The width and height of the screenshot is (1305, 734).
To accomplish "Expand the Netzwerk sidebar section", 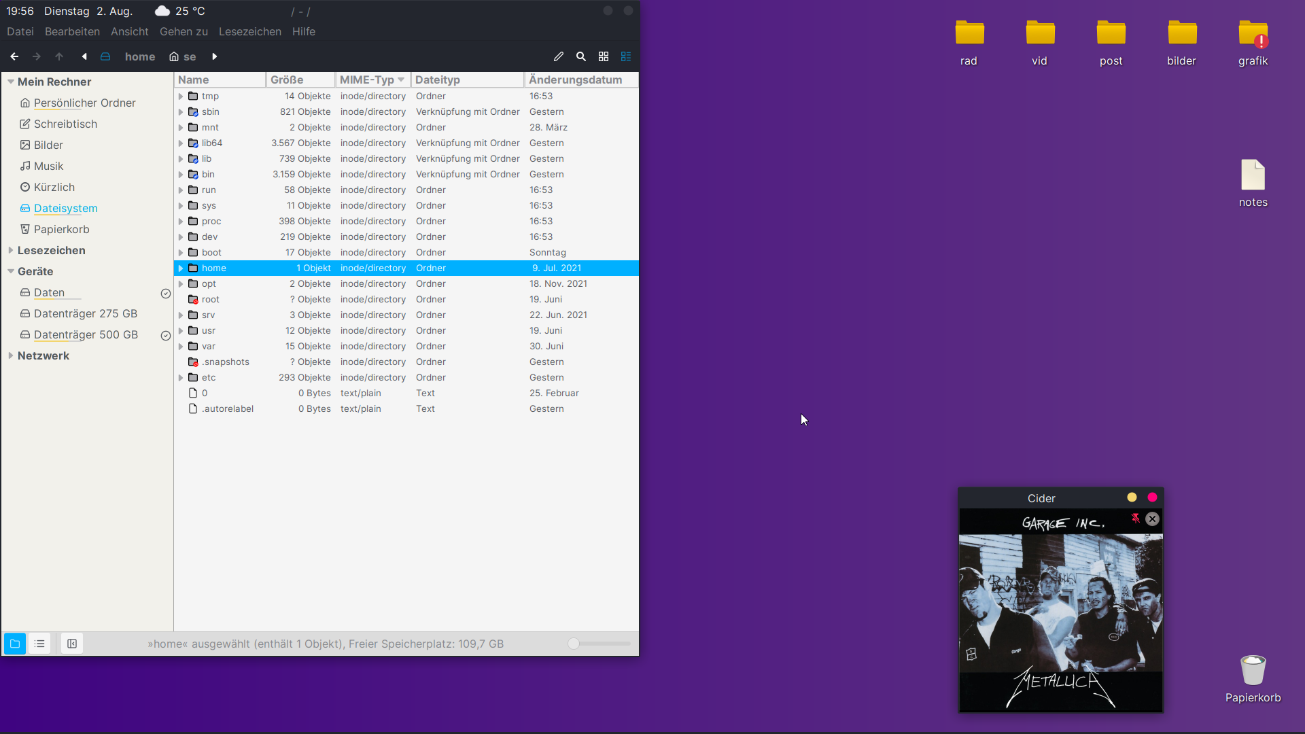I will 11,355.
